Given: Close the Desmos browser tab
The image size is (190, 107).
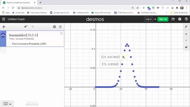Looking at the screenshot, I should pos(35,3).
